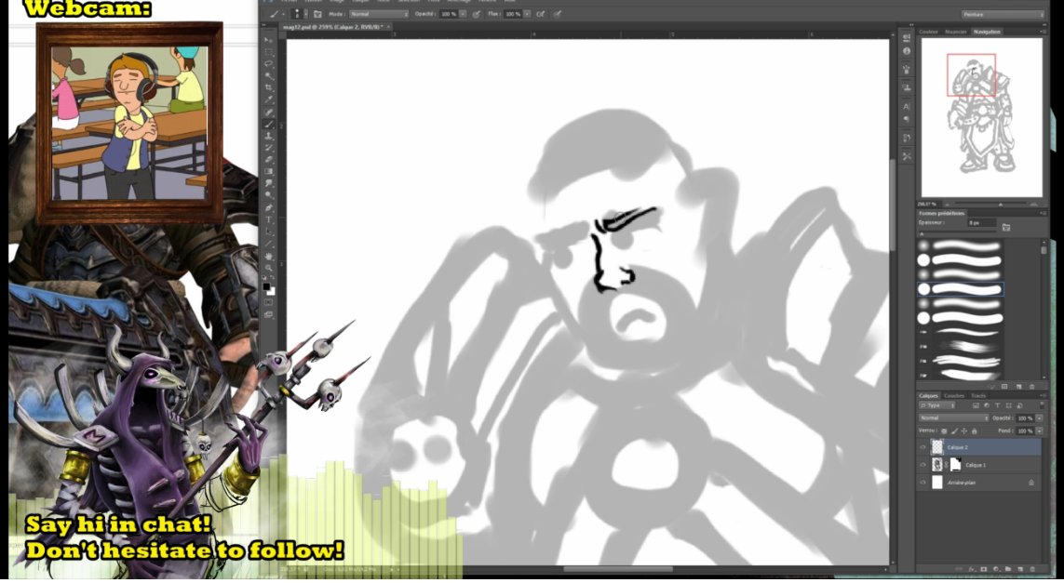The height and width of the screenshot is (583, 1064).
Task: Select the Clone Stamp tool
Action: 268,137
